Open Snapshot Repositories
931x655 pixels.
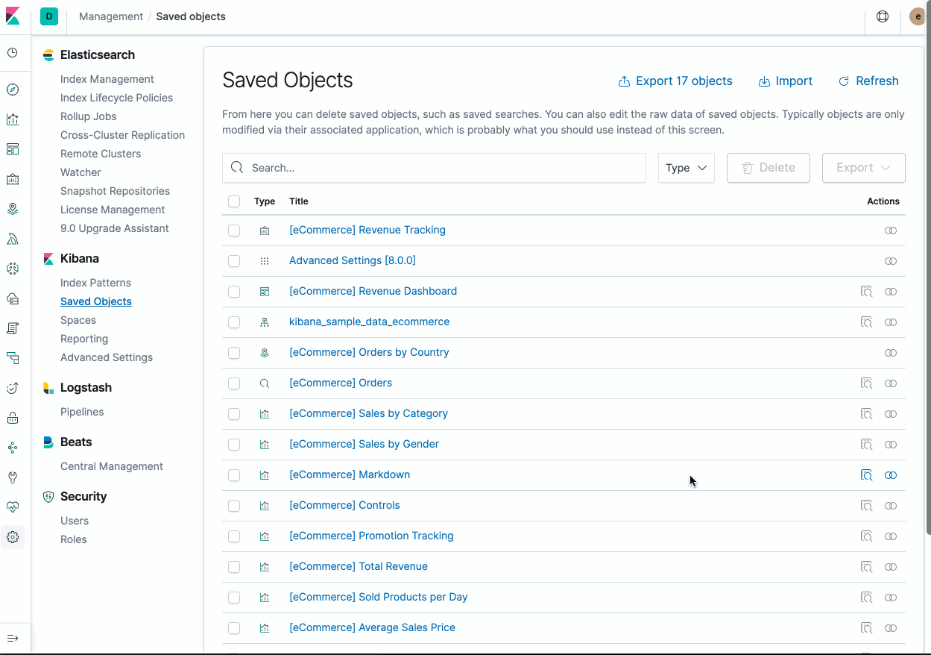point(115,191)
